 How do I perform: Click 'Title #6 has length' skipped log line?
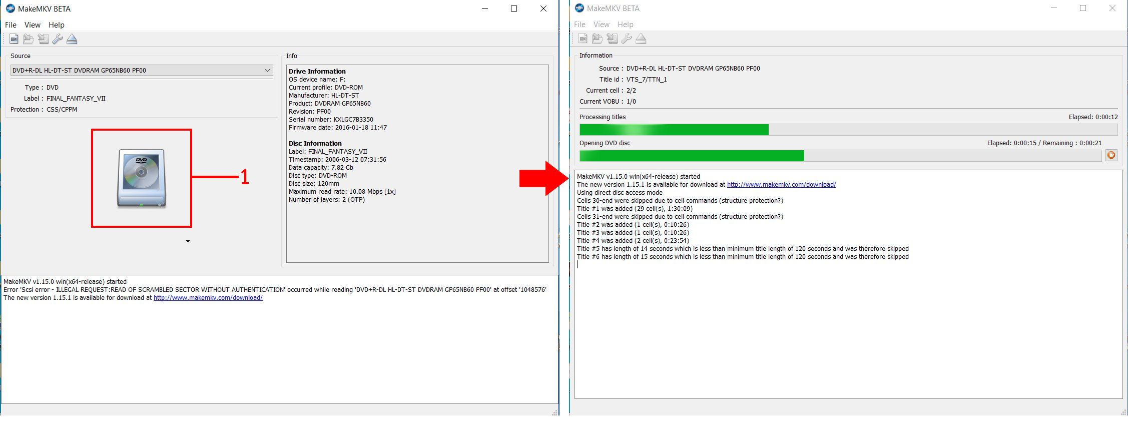click(x=743, y=257)
